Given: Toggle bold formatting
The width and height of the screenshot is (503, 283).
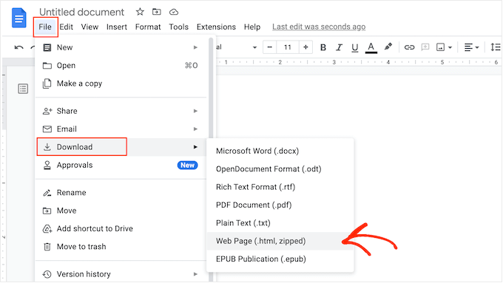Looking at the screenshot, I should pyautogui.click(x=323, y=47).
